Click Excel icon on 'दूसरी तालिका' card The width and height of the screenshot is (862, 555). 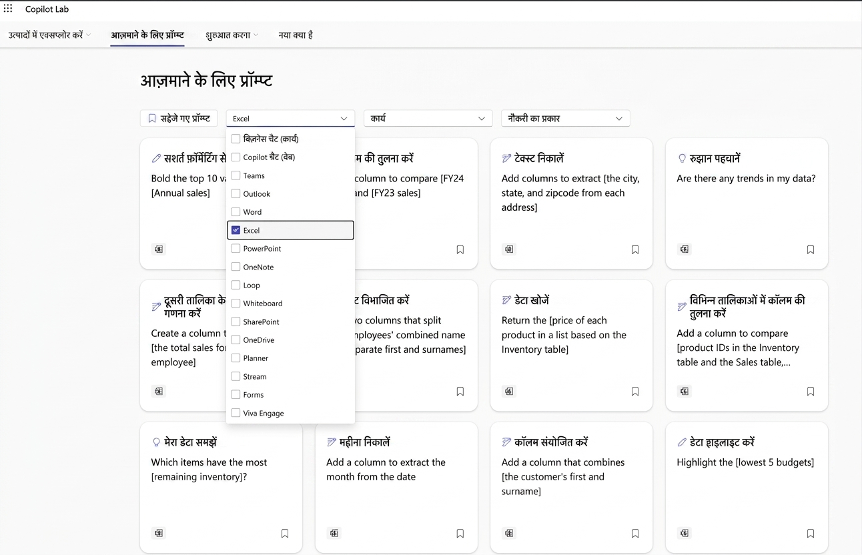pos(159,392)
